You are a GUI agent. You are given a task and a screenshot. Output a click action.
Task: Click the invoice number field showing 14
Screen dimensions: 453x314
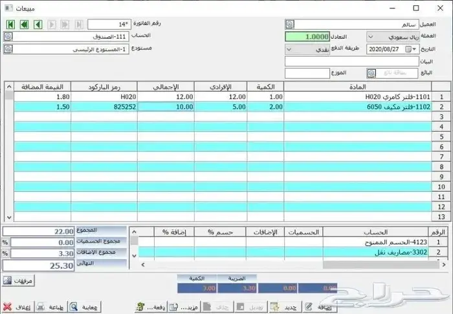[x=109, y=25]
